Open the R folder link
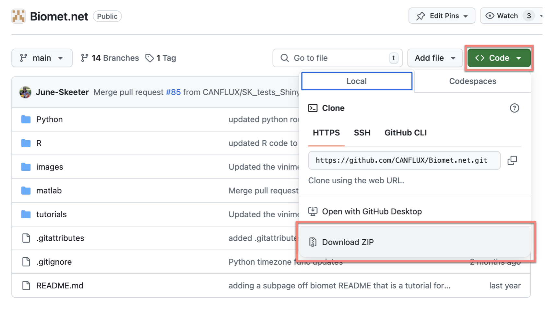Screen dimensions: 557x309 [39, 143]
